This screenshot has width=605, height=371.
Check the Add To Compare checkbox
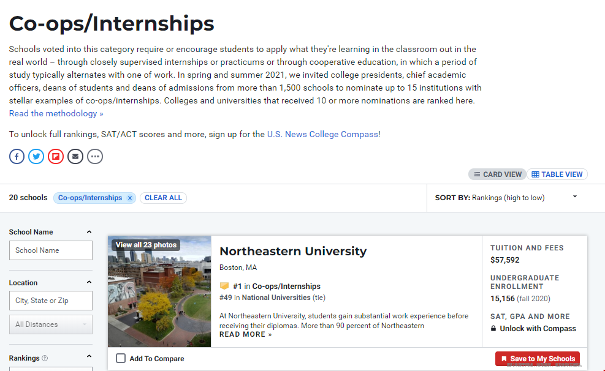tap(121, 359)
